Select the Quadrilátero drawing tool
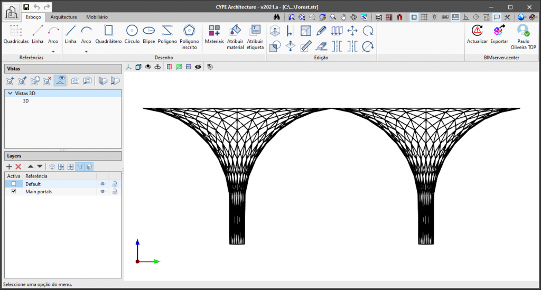 (108, 34)
